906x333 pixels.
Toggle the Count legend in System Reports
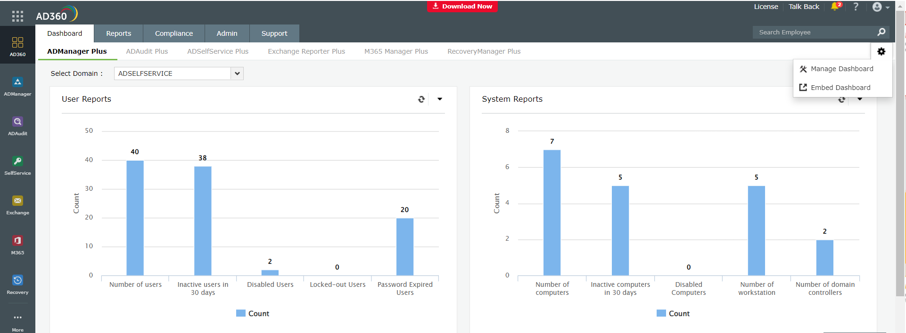673,314
